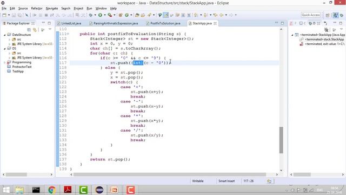This screenshot has width=346, height=195.
Task: Collapse the DataStructure project node
Action: click(5, 35)
